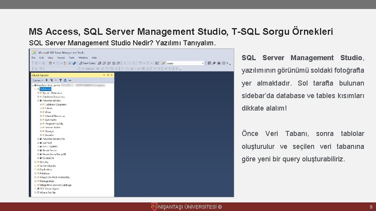Expand the AdventureWorksDW database
376x211 pixels.
click(38, 139)
